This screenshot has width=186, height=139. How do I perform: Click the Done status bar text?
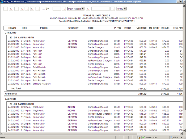point(2,137)
